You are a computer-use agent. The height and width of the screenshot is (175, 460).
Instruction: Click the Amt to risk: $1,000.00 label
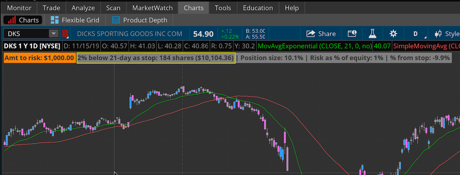[39, 58]
